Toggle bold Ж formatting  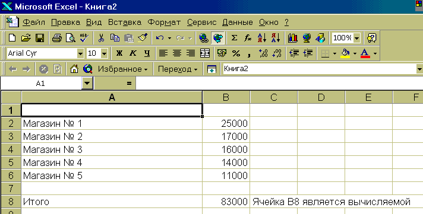point(119,53)
